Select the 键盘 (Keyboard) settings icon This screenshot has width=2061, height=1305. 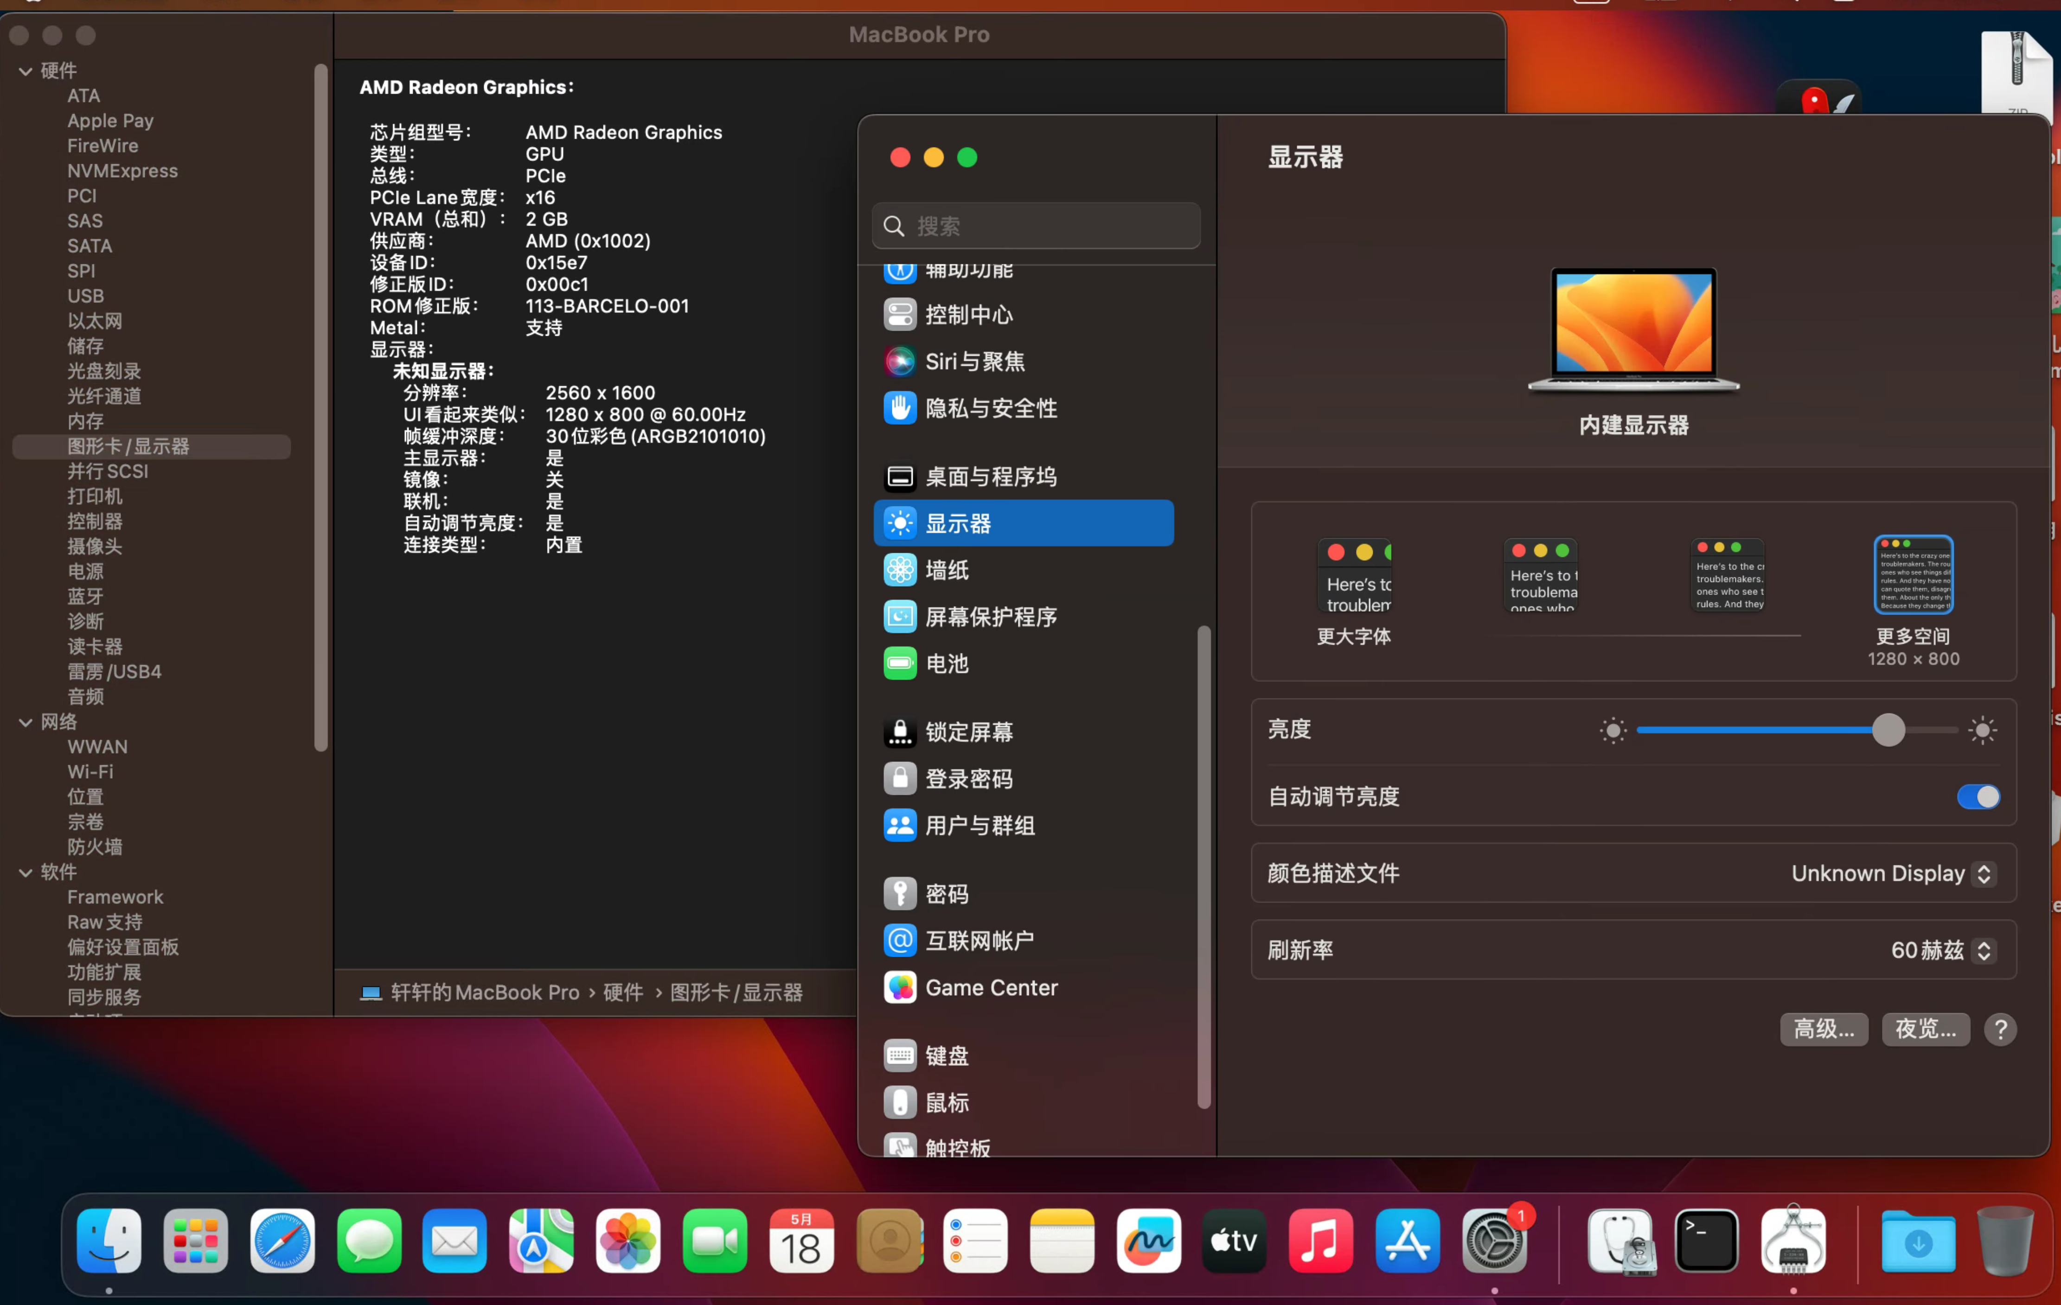coord(900,1055)
